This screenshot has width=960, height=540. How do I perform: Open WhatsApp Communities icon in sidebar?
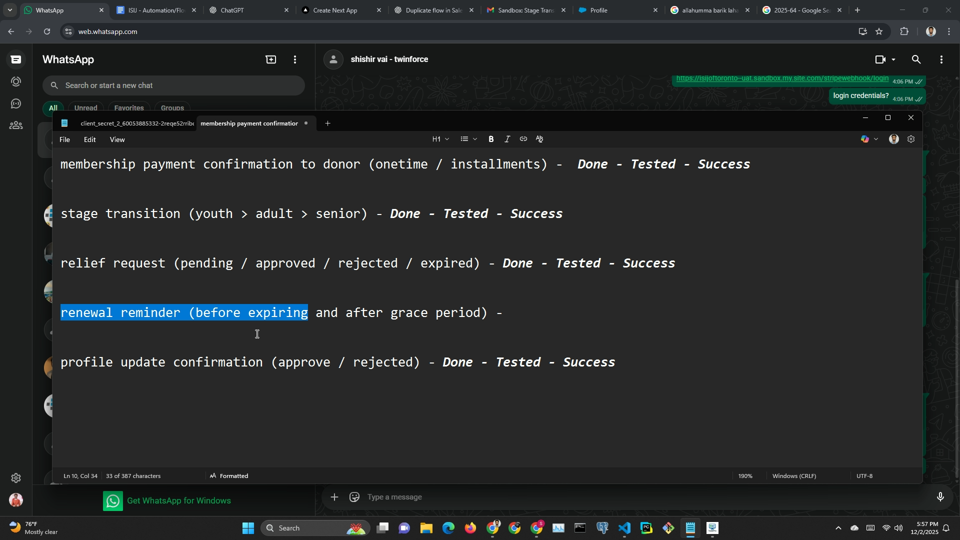pos(16,125)
